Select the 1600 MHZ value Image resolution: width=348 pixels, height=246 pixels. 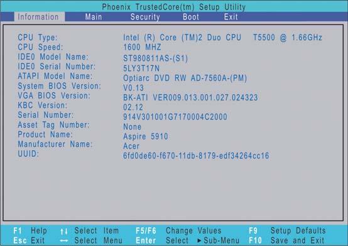tap(142, 47)
